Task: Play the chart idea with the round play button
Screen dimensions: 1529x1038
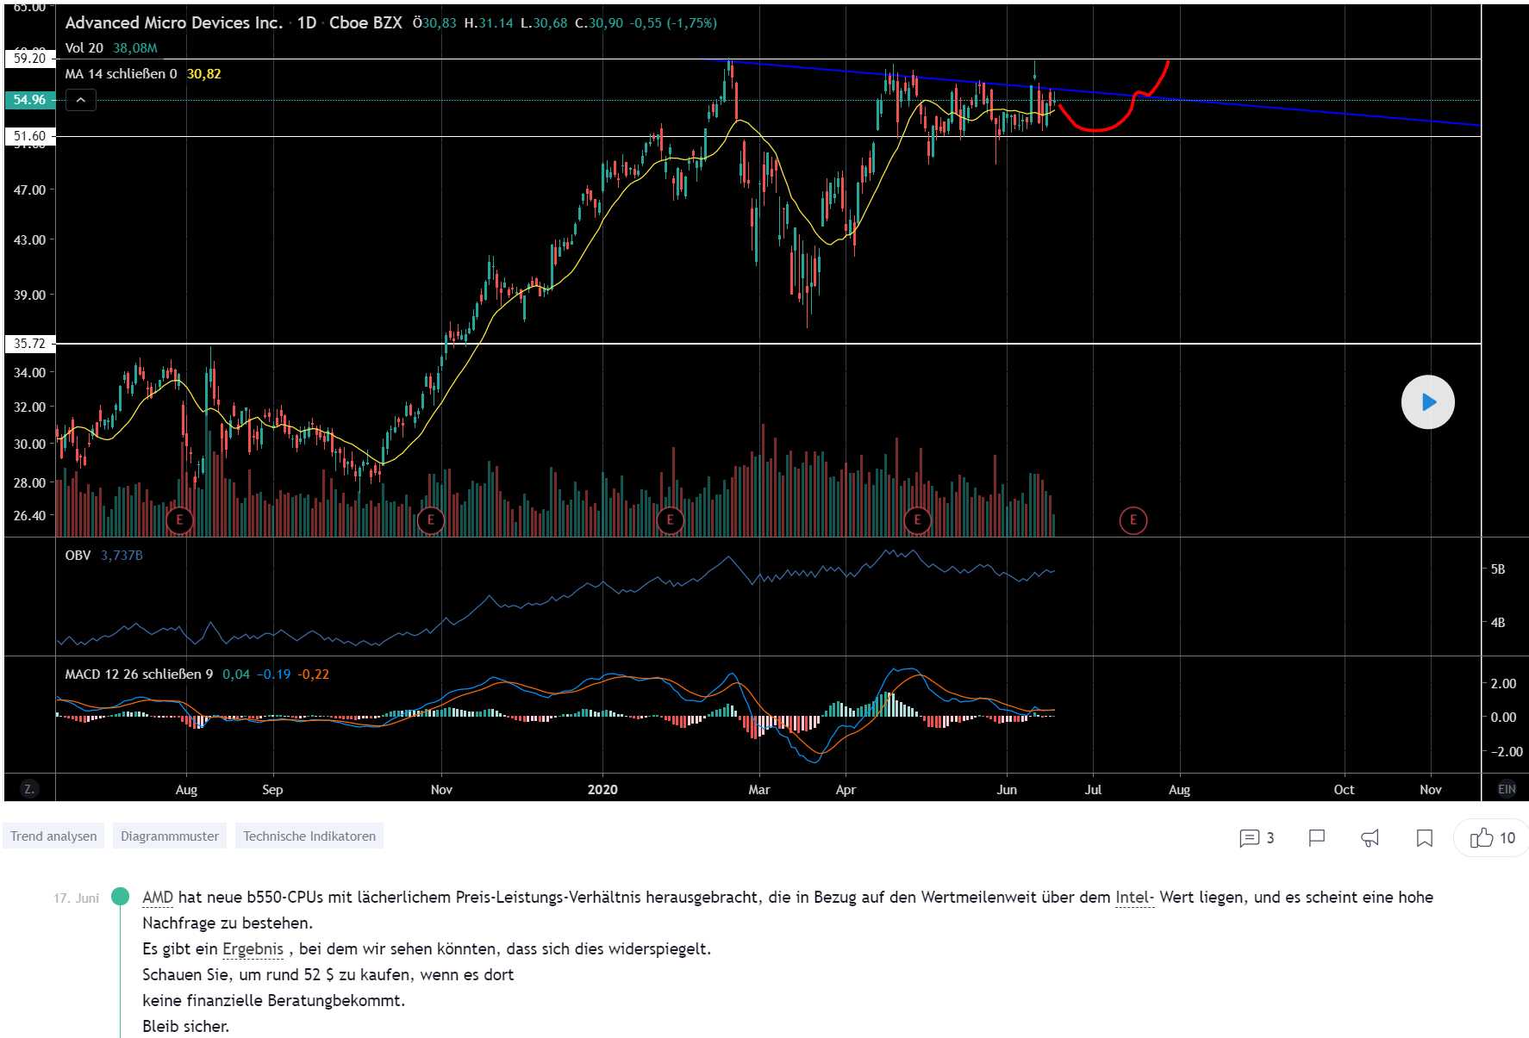Action: [1427, 402]
